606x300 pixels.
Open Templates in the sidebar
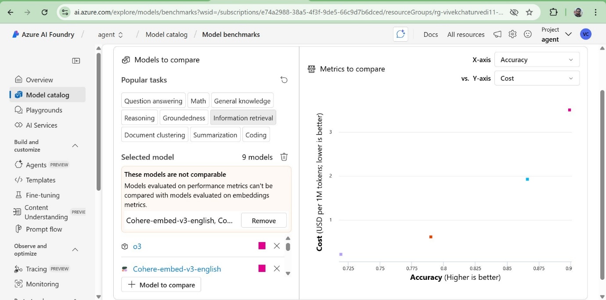(47, 180)
